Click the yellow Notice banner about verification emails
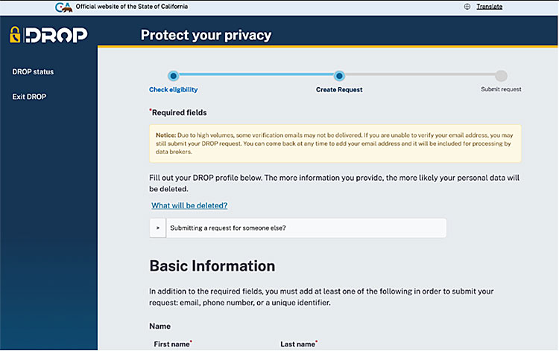This screenshot has width=559, height=351. pos(335,144)
